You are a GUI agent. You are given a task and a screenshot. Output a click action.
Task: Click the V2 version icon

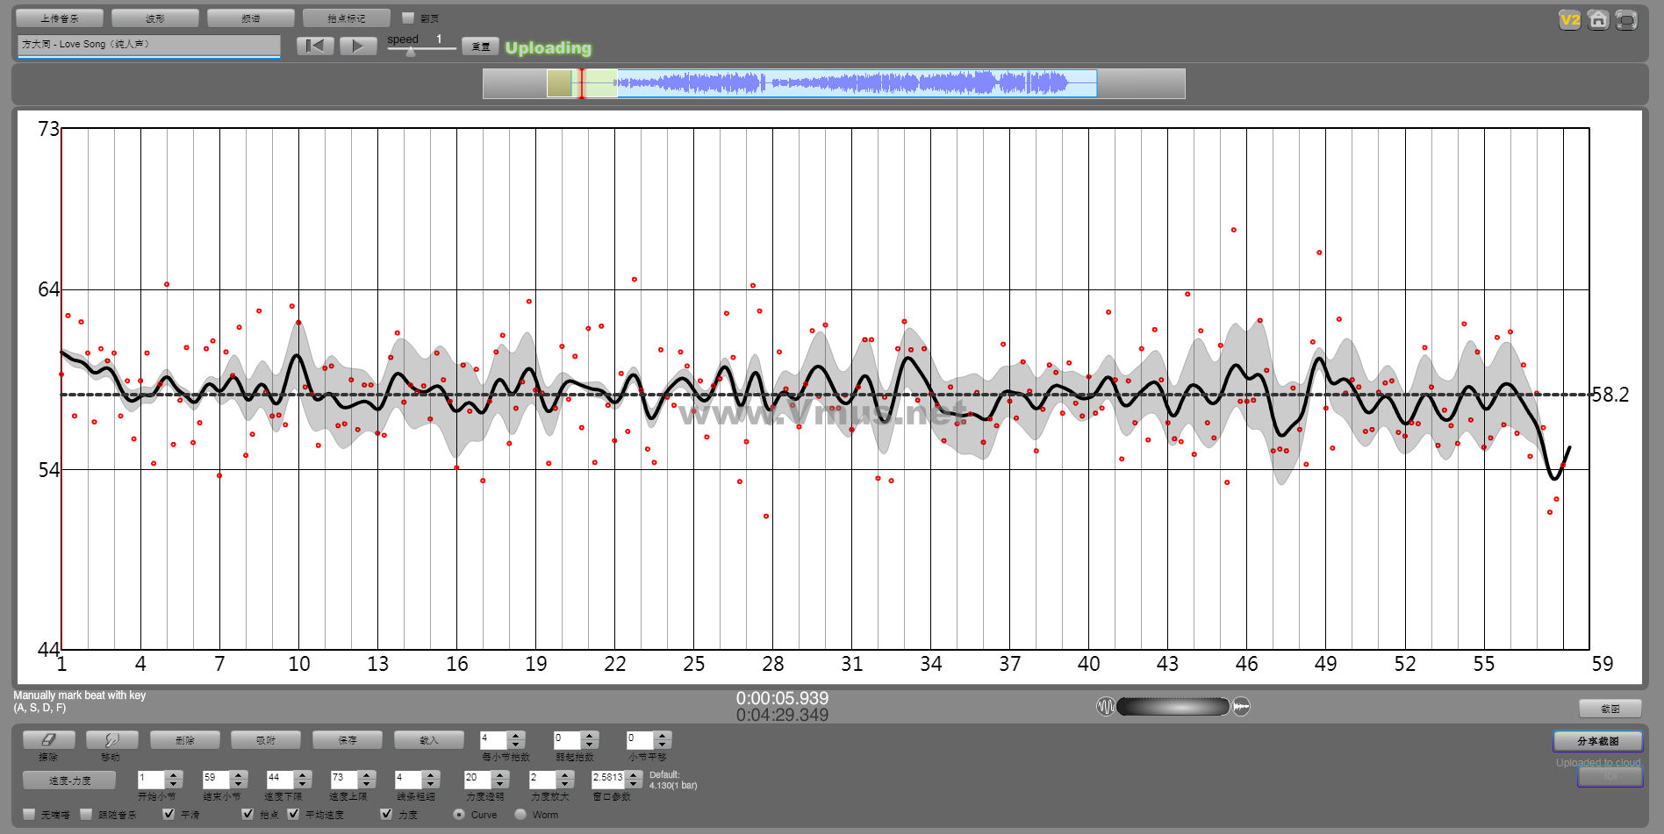point(1569,20)
